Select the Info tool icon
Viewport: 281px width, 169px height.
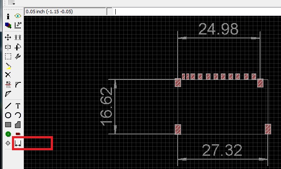click(8, 16)
